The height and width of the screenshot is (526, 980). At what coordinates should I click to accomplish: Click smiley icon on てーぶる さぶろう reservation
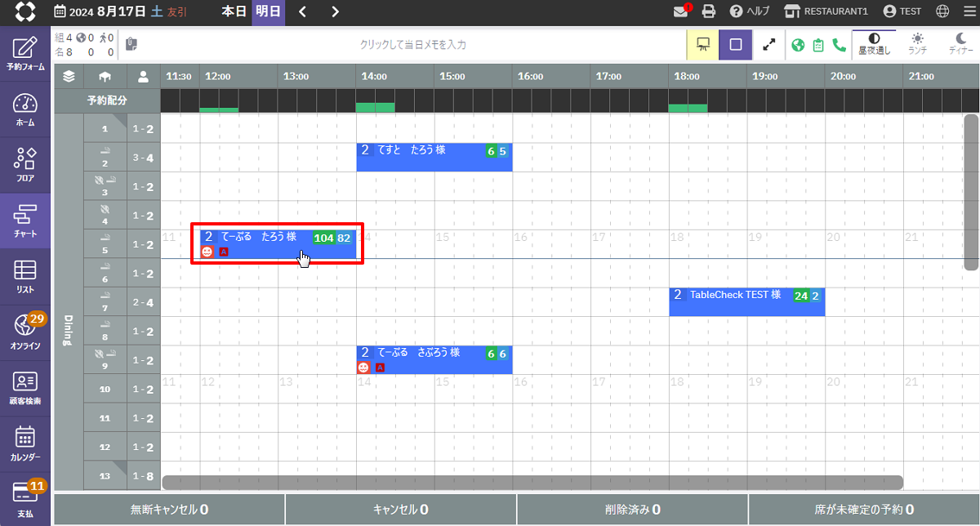coord(364,368)
